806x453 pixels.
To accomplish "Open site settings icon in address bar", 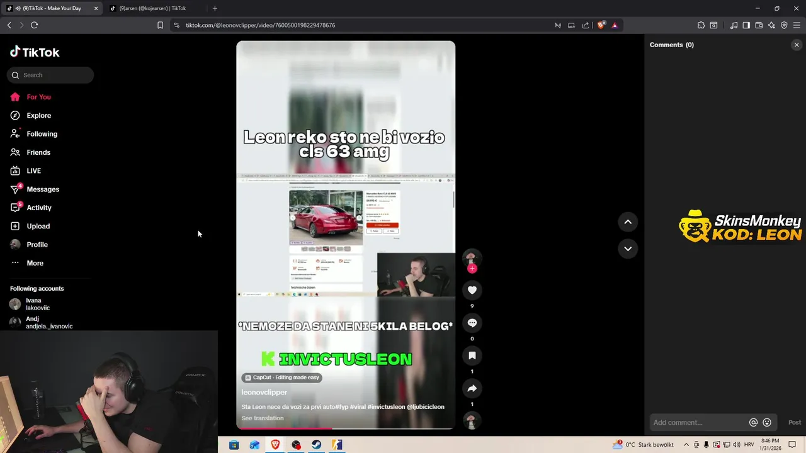I will click(176, 25).
